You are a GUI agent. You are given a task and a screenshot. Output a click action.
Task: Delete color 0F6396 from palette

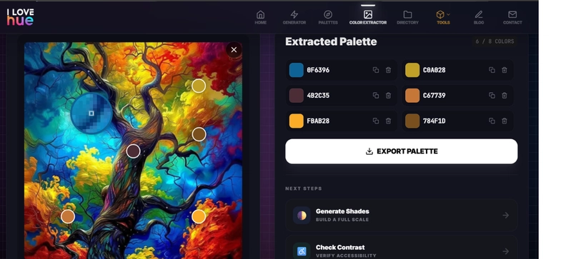(x=388, y=70)
